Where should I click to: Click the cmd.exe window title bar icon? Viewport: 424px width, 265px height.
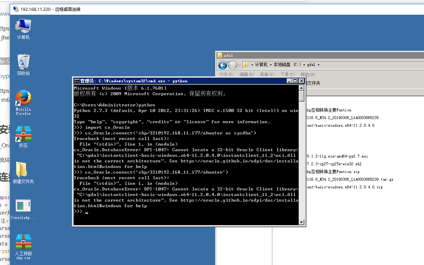(77, 81)
